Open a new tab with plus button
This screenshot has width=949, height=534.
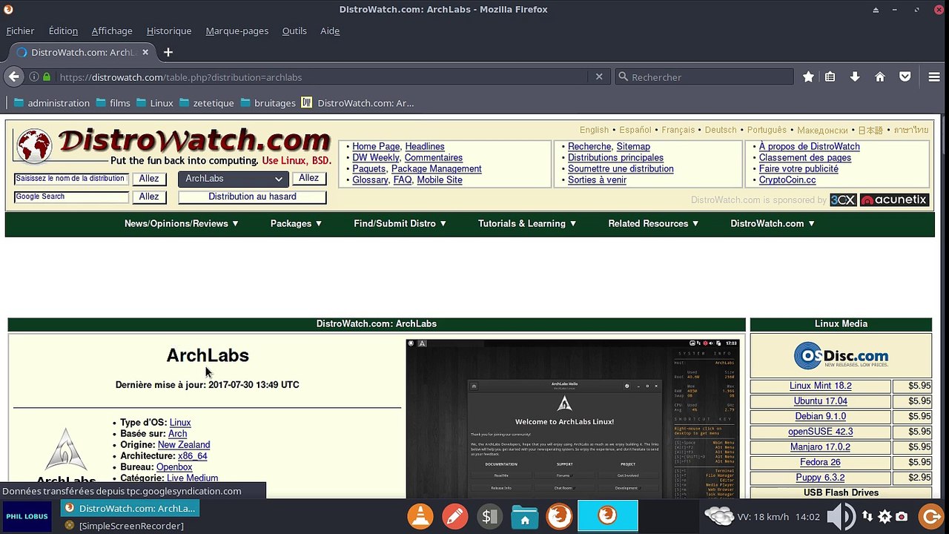tap(168, 52)
